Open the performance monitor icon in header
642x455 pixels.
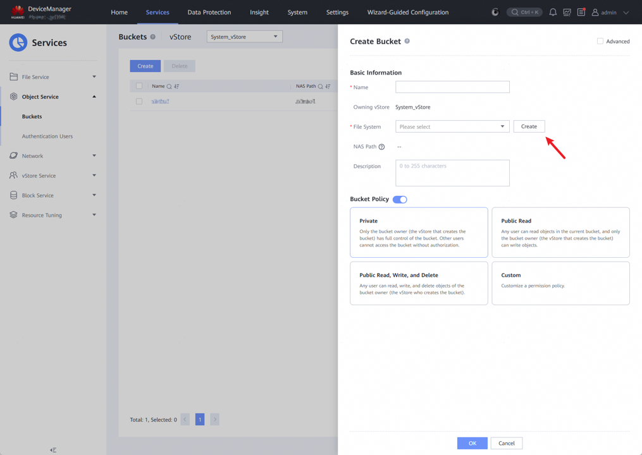tap(567, 12)
